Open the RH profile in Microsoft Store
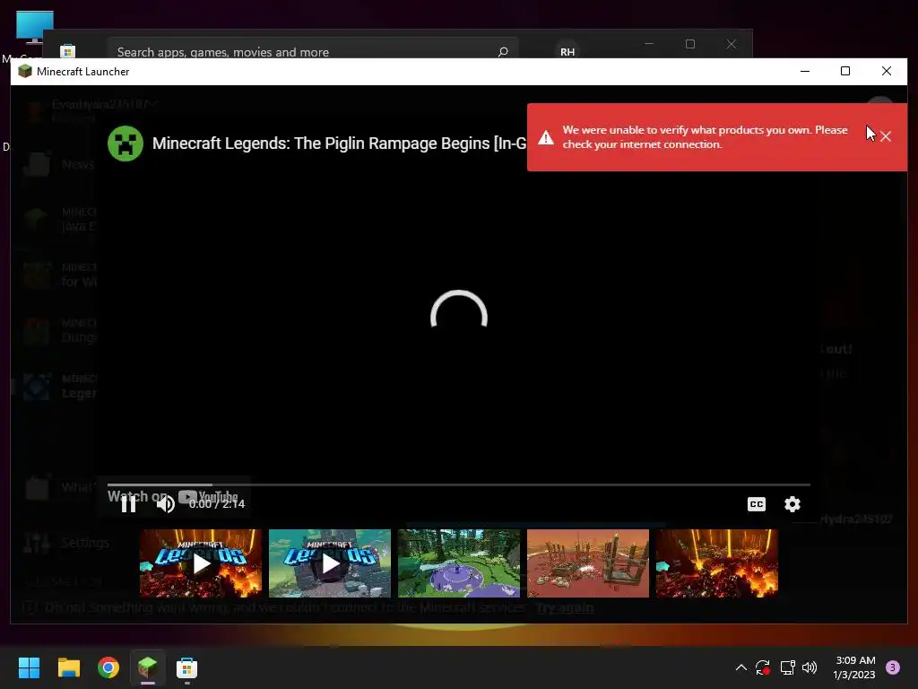The height and width of the screenshot is (689, 918). click(567, 51)
